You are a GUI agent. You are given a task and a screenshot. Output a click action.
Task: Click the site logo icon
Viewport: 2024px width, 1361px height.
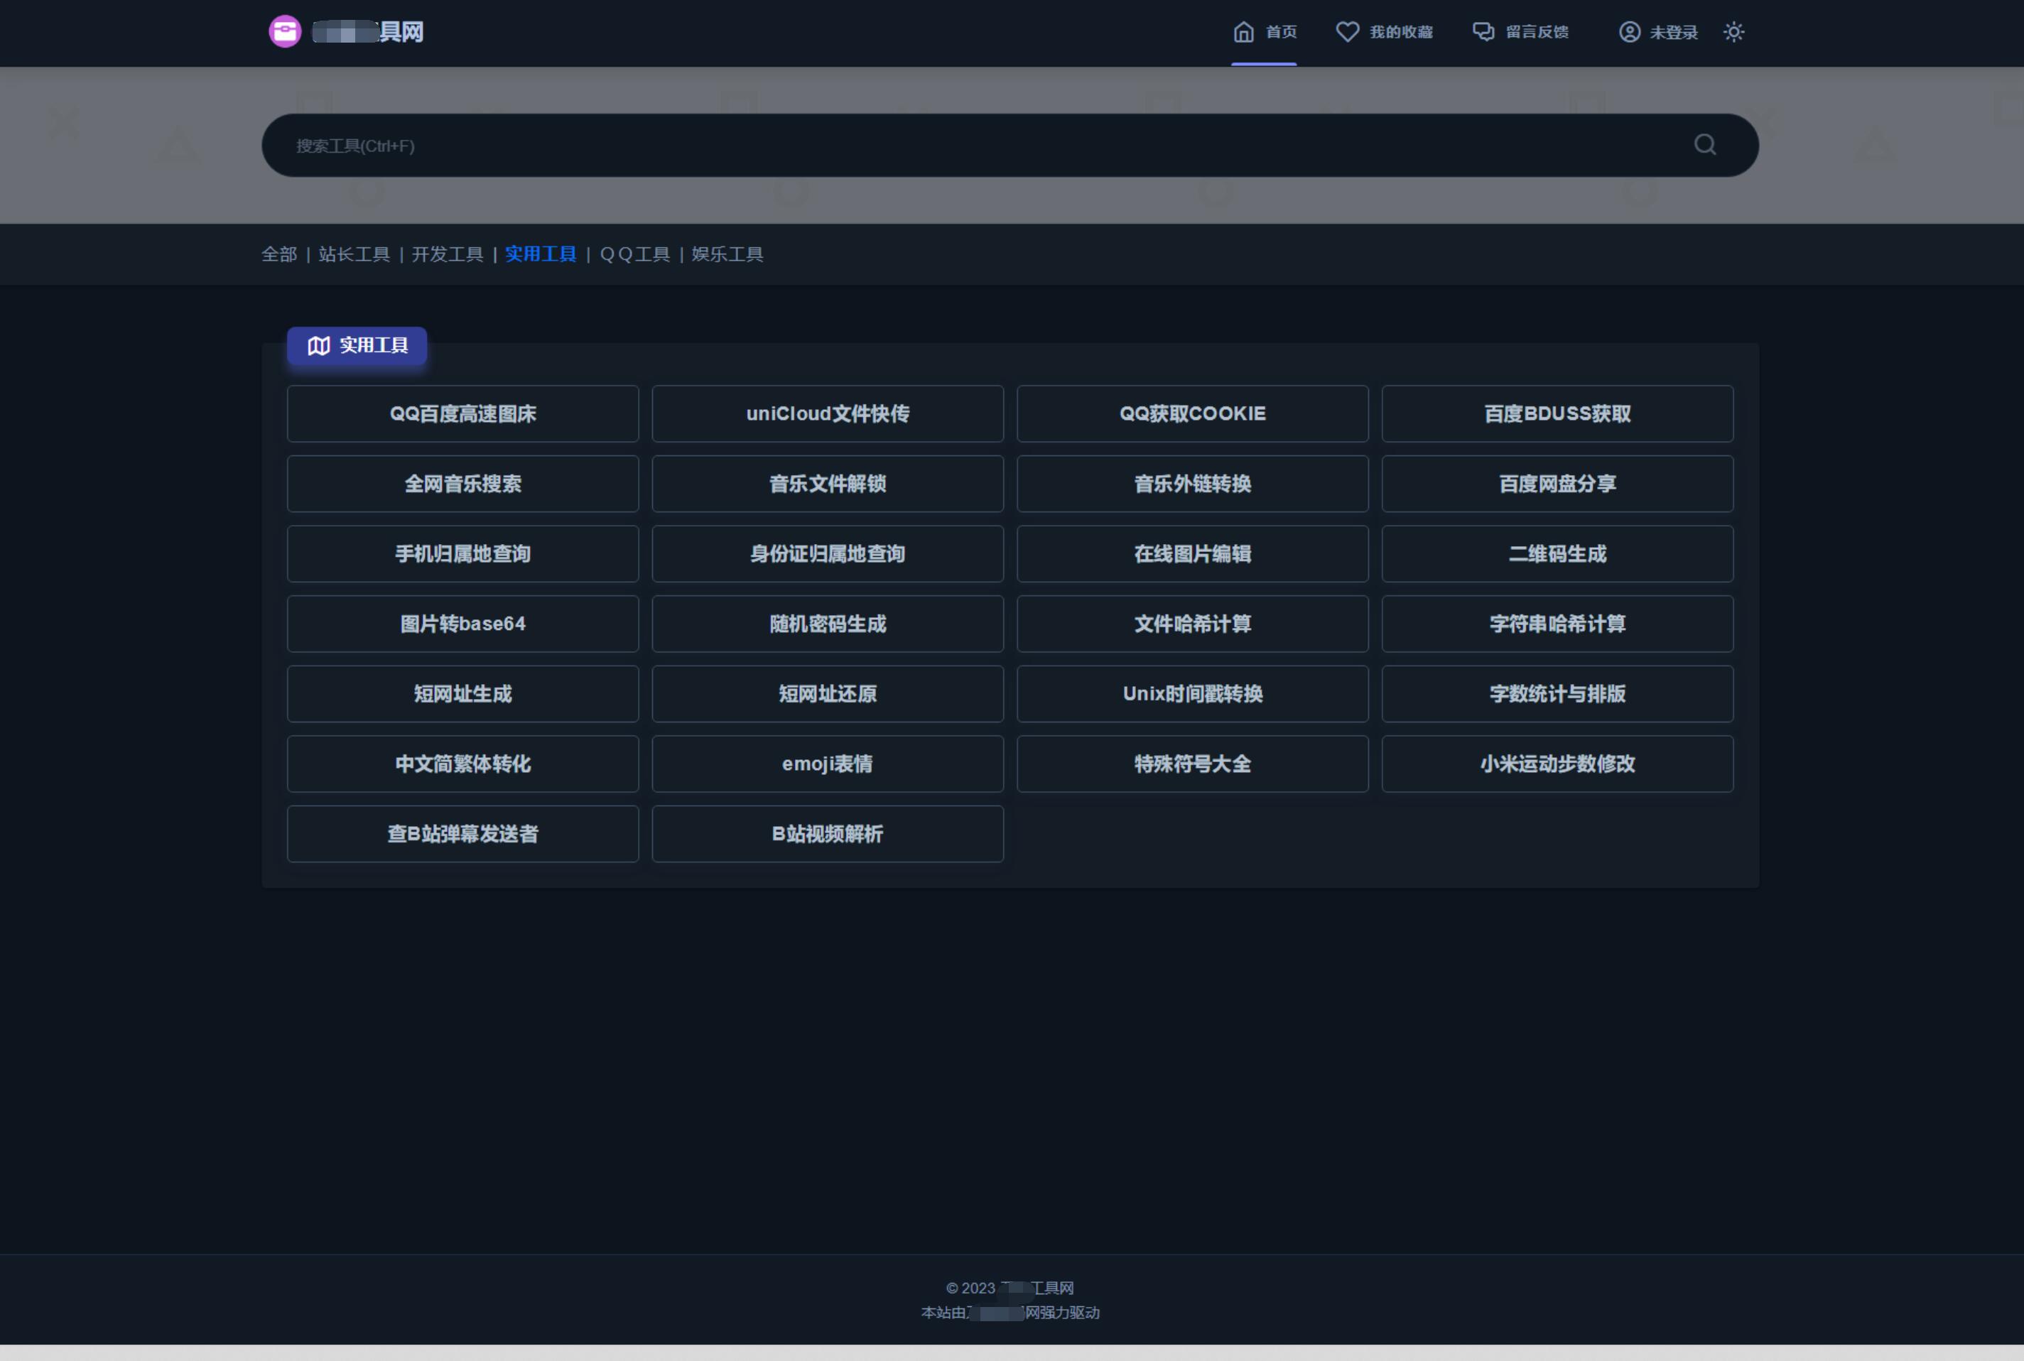286,31
